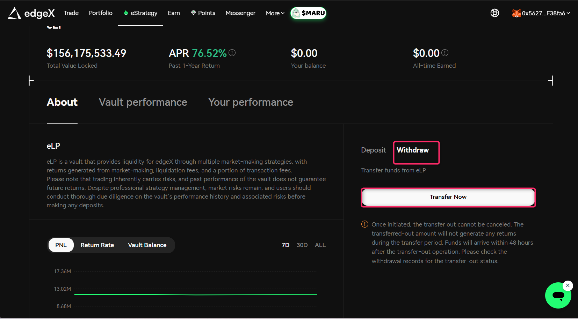Switch to Your performance tab
The height and width of the screenshot is (319, 578).
click(x=251, y=102)
